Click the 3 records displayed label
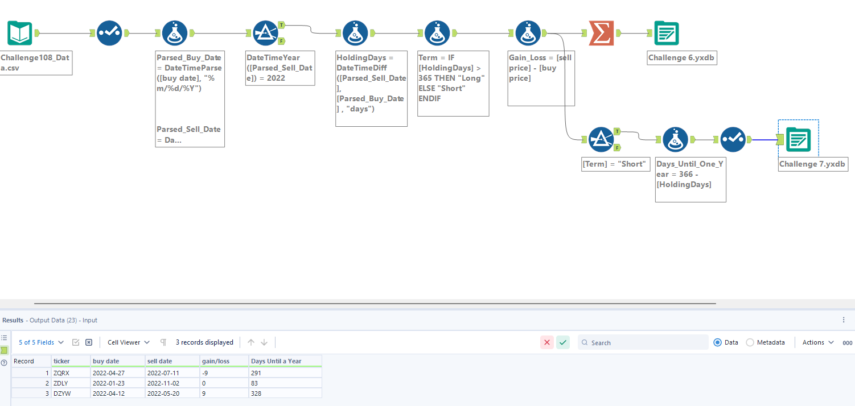855x406 pixels. tap(204, 342)
